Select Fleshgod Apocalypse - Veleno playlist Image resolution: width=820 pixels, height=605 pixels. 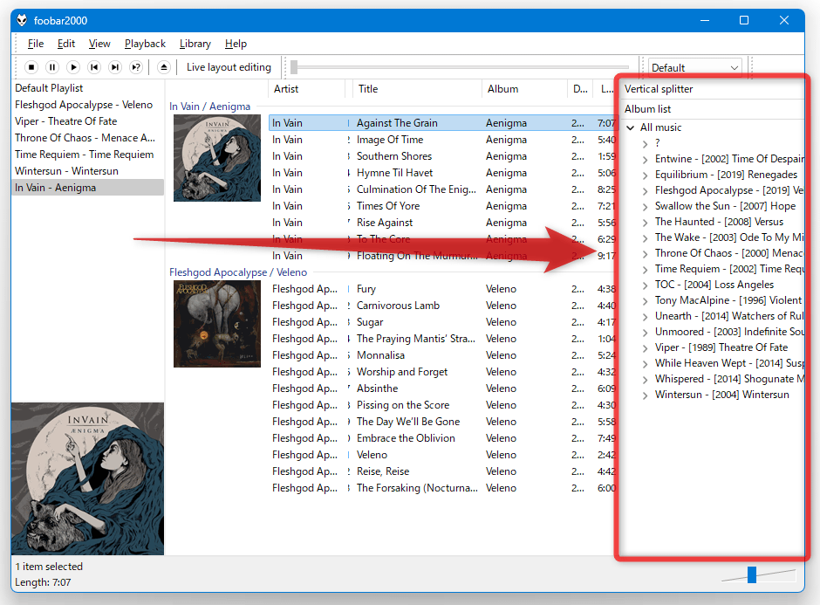click(x=87, y=105)
